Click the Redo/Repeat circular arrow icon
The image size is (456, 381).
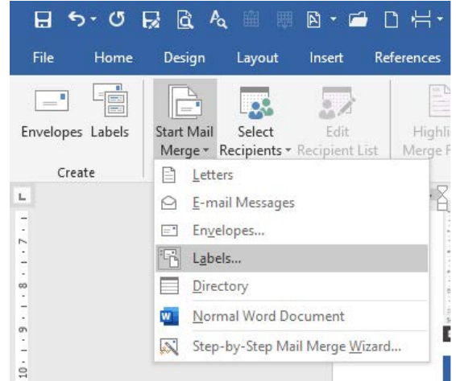[117, 19]
